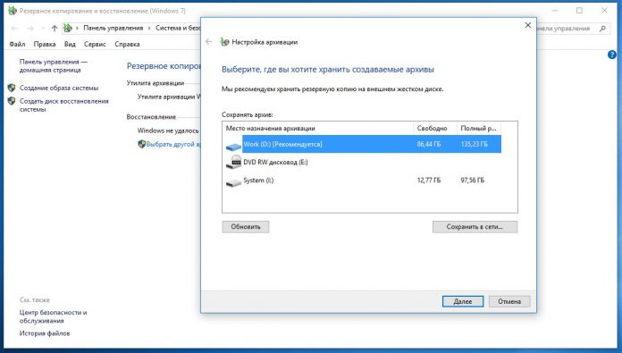
Task: Click the window title bar backup icon
Action: [x=13, y=11]
